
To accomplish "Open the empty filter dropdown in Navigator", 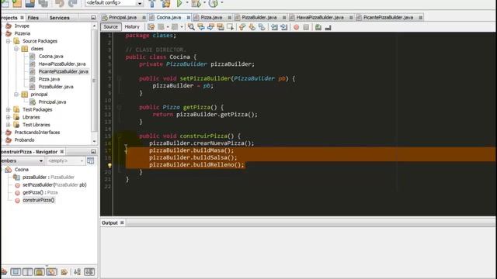I will tap(65, 161).
